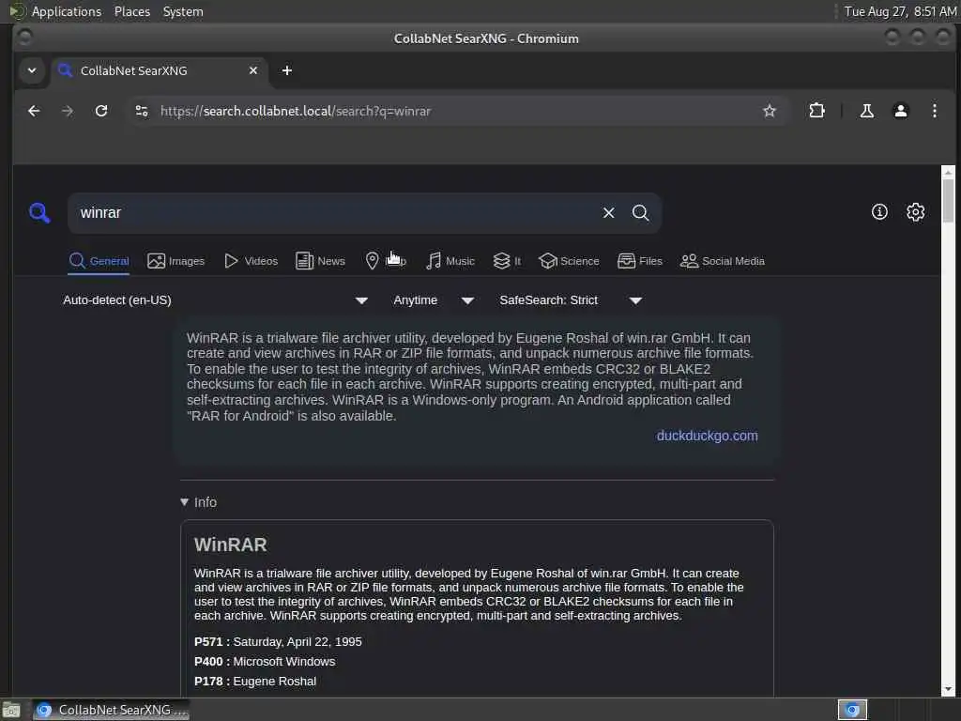Open the Places menu
This screenshot has width=961, height=721.
click(132, 11)
